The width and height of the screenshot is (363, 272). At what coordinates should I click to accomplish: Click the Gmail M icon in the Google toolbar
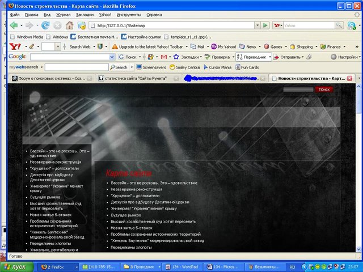click(x=164, y=57)
